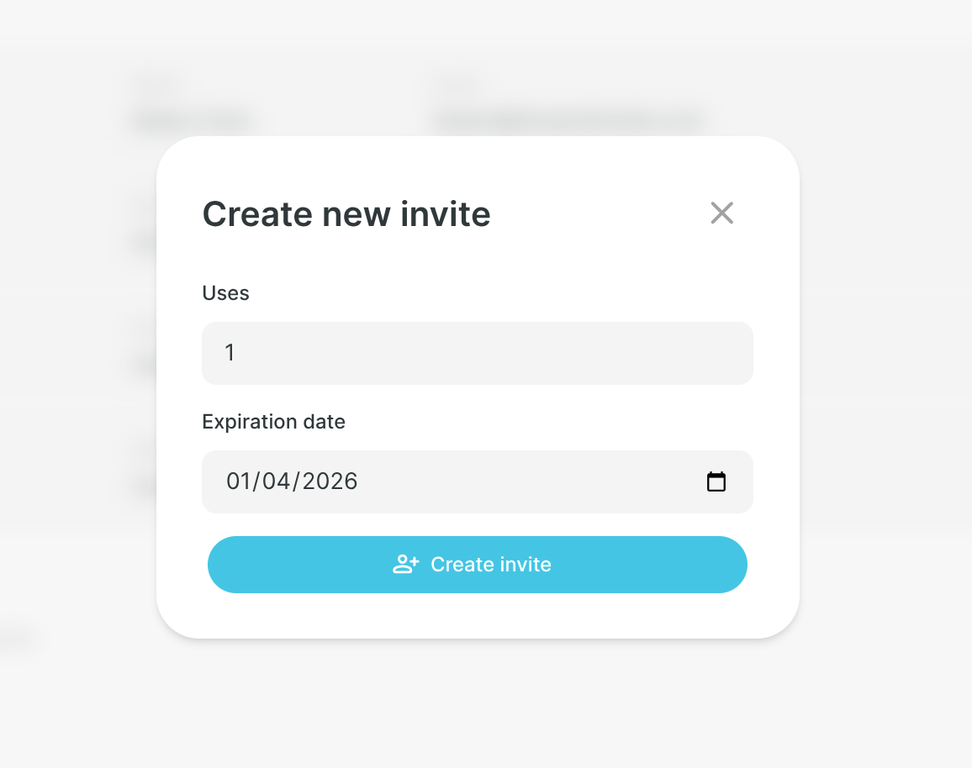Screen dimensions: 972x768
Task: Click the Create new invite title
Action: [346, 214]
